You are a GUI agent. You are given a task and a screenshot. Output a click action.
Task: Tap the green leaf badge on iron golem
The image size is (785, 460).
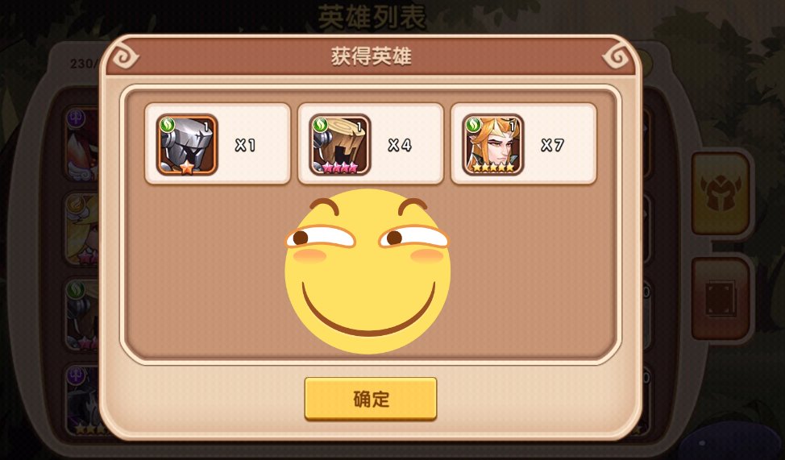tap(167, 125)
